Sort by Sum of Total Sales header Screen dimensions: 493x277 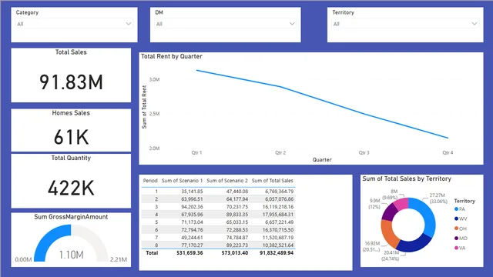coord(272,181)
